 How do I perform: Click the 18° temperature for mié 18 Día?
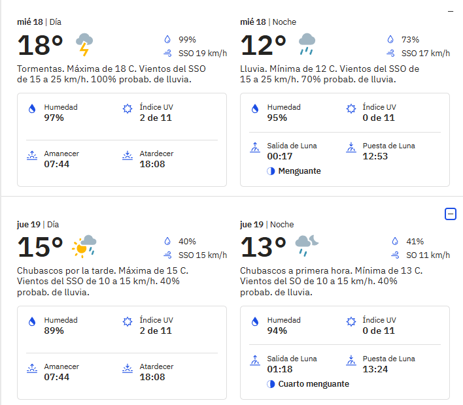(40, 45)
